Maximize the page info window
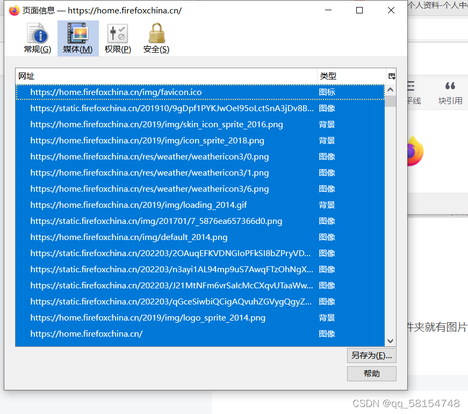The image size is (468, 414). (359, 10)
